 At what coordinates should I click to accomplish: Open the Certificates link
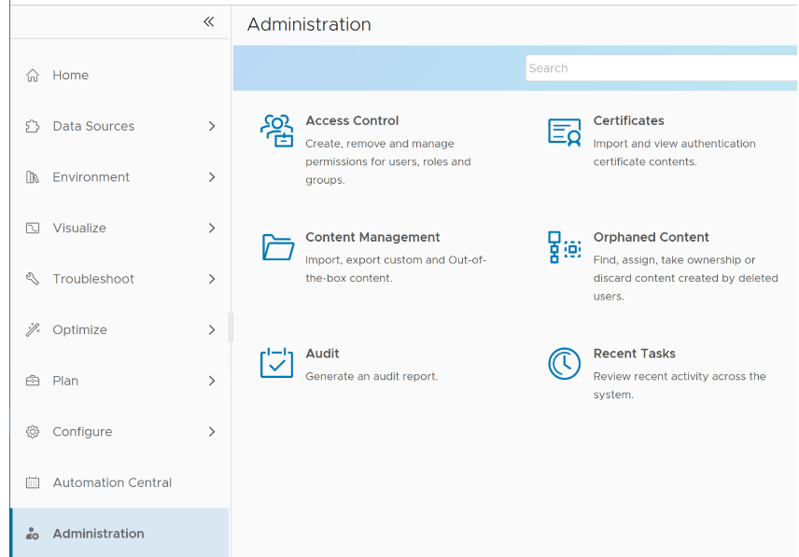[629, 120]
